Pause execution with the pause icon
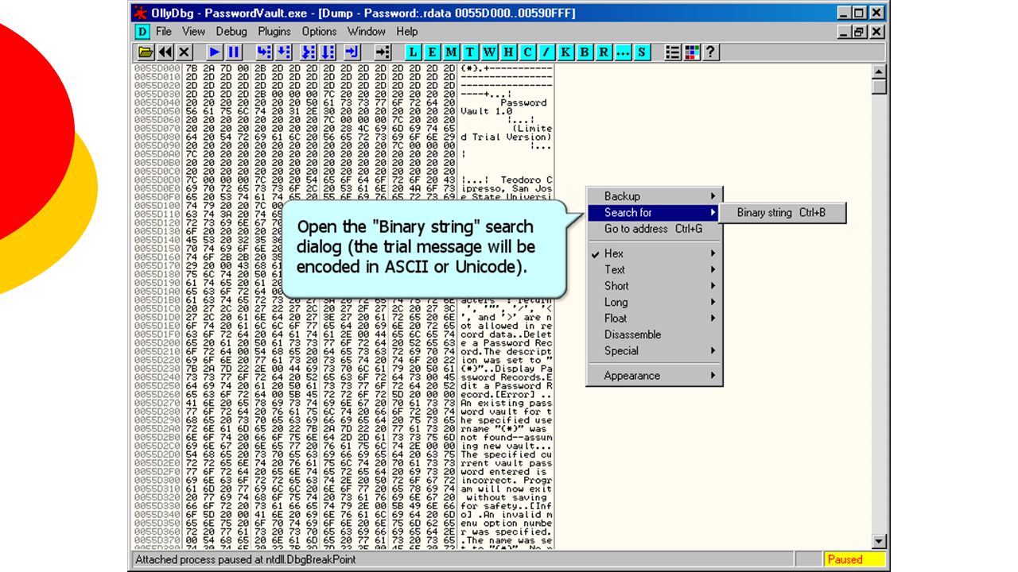Image resolution: width=1018 pixels, height=572 pixels. 234,52
